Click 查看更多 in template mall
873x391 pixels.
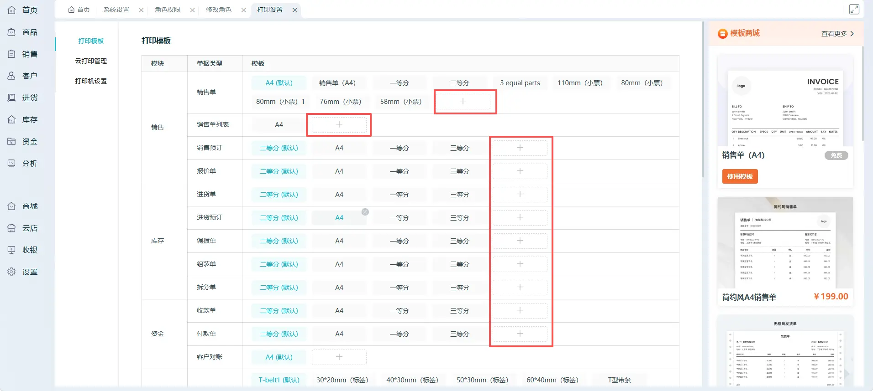[837, 34]
